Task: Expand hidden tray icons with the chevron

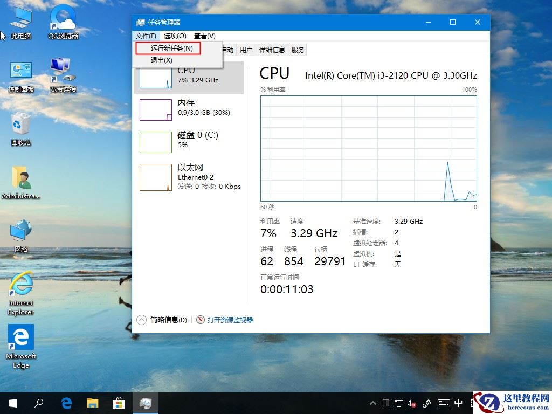Action: tap(373, 403)
